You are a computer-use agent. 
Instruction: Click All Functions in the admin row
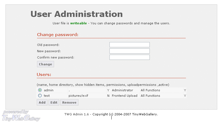(150, 90)
